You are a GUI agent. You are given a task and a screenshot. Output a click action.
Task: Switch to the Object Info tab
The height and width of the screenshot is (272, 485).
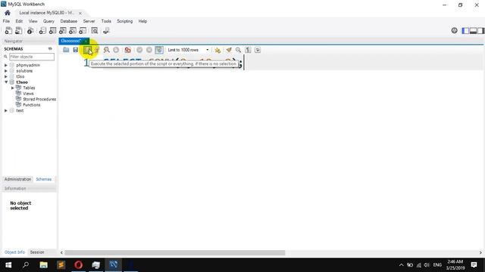coord(14,252)
